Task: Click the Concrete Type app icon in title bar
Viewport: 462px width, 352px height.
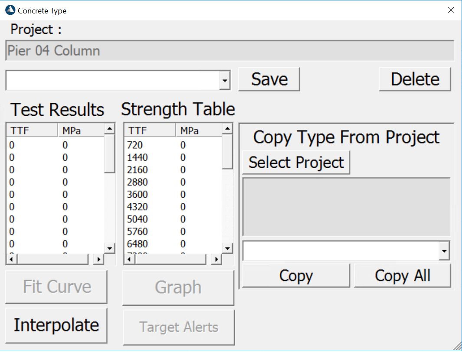Action: [10, 10]
